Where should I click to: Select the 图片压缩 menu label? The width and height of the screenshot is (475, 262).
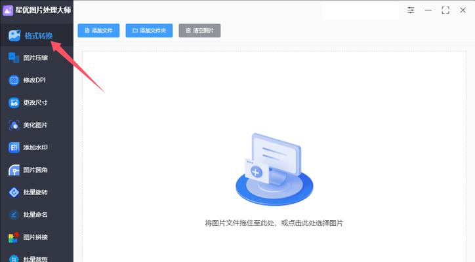click(x=35, y=58)
